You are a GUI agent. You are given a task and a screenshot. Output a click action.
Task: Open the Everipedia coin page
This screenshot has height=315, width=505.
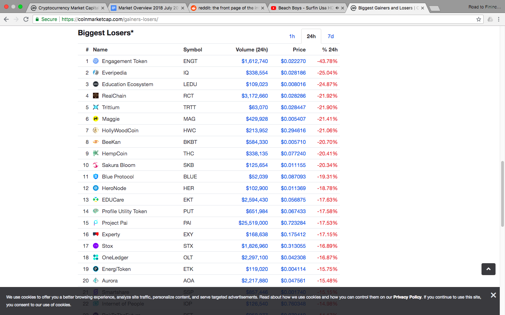tap(114, 73)
